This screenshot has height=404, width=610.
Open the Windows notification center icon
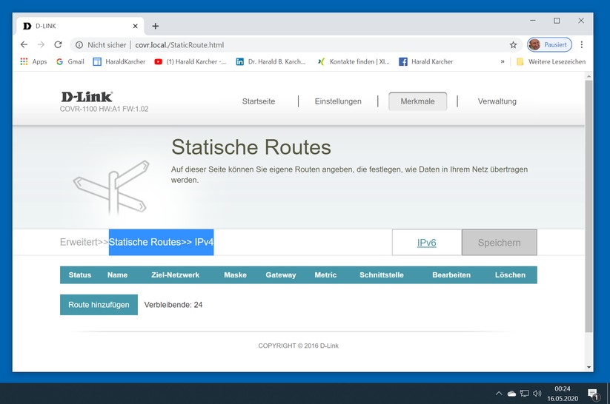pos(593,394)
